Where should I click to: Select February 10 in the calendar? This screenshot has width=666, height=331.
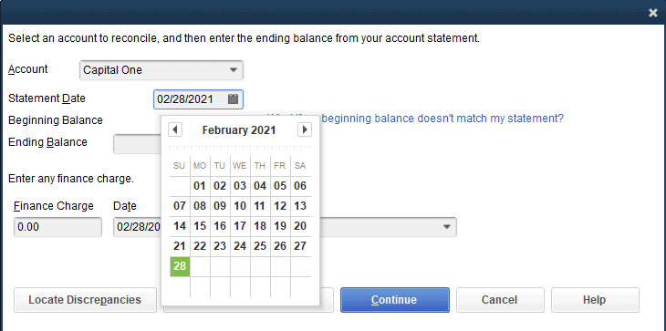point(240,206)
